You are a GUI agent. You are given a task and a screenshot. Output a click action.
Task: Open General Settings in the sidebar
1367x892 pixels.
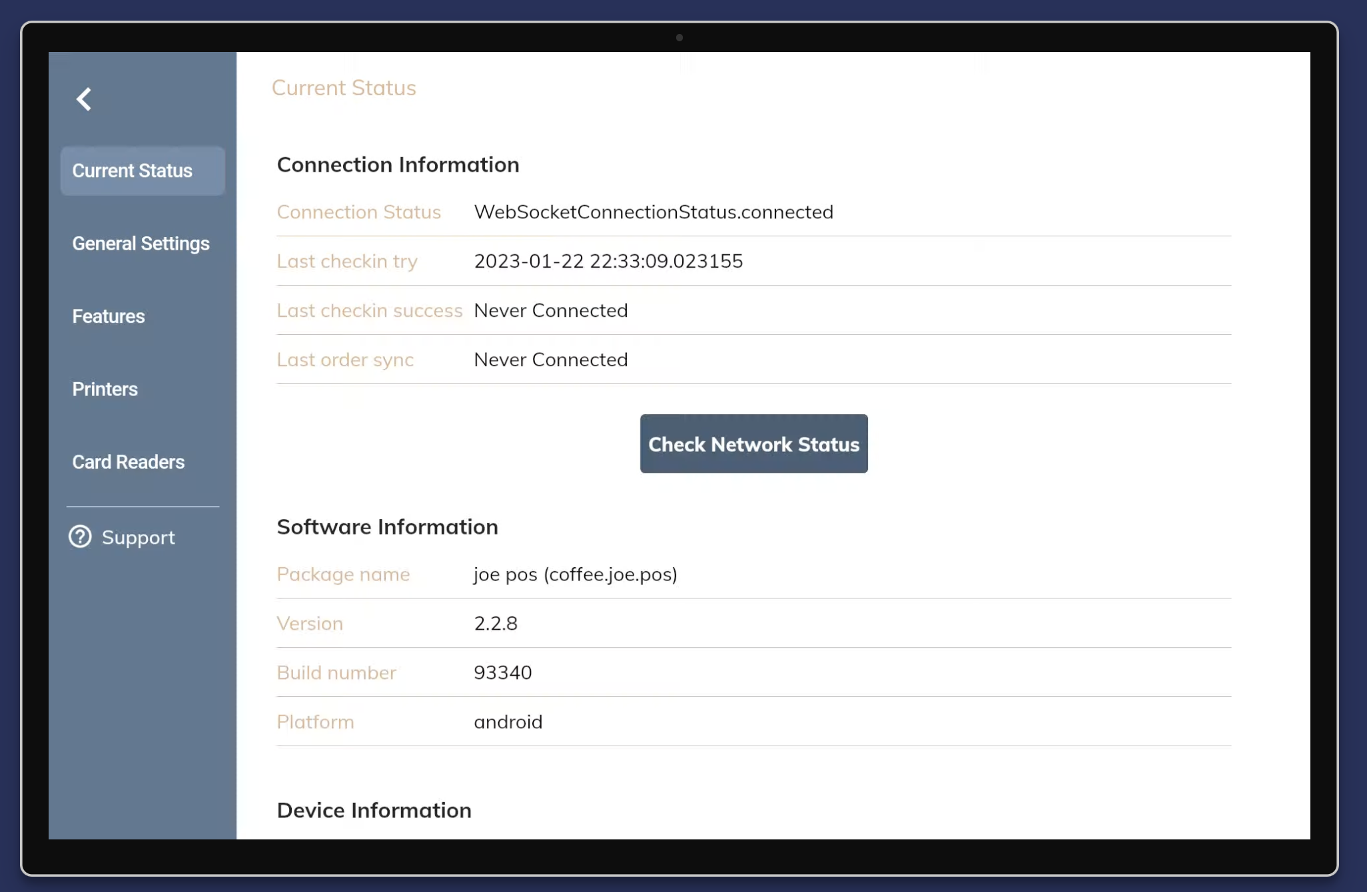point(141,244)
